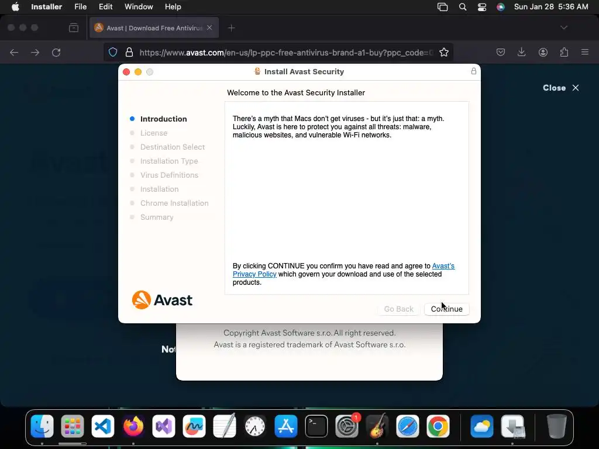Click the Continue button in the installer

446,309
